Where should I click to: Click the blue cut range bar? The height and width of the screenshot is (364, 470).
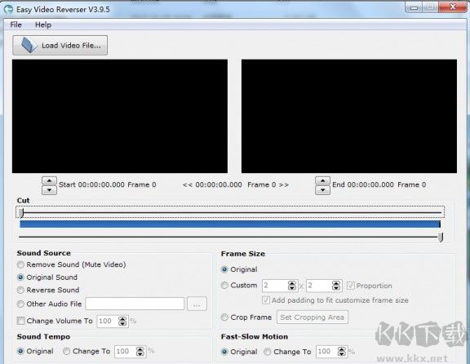tap(230, 224)
